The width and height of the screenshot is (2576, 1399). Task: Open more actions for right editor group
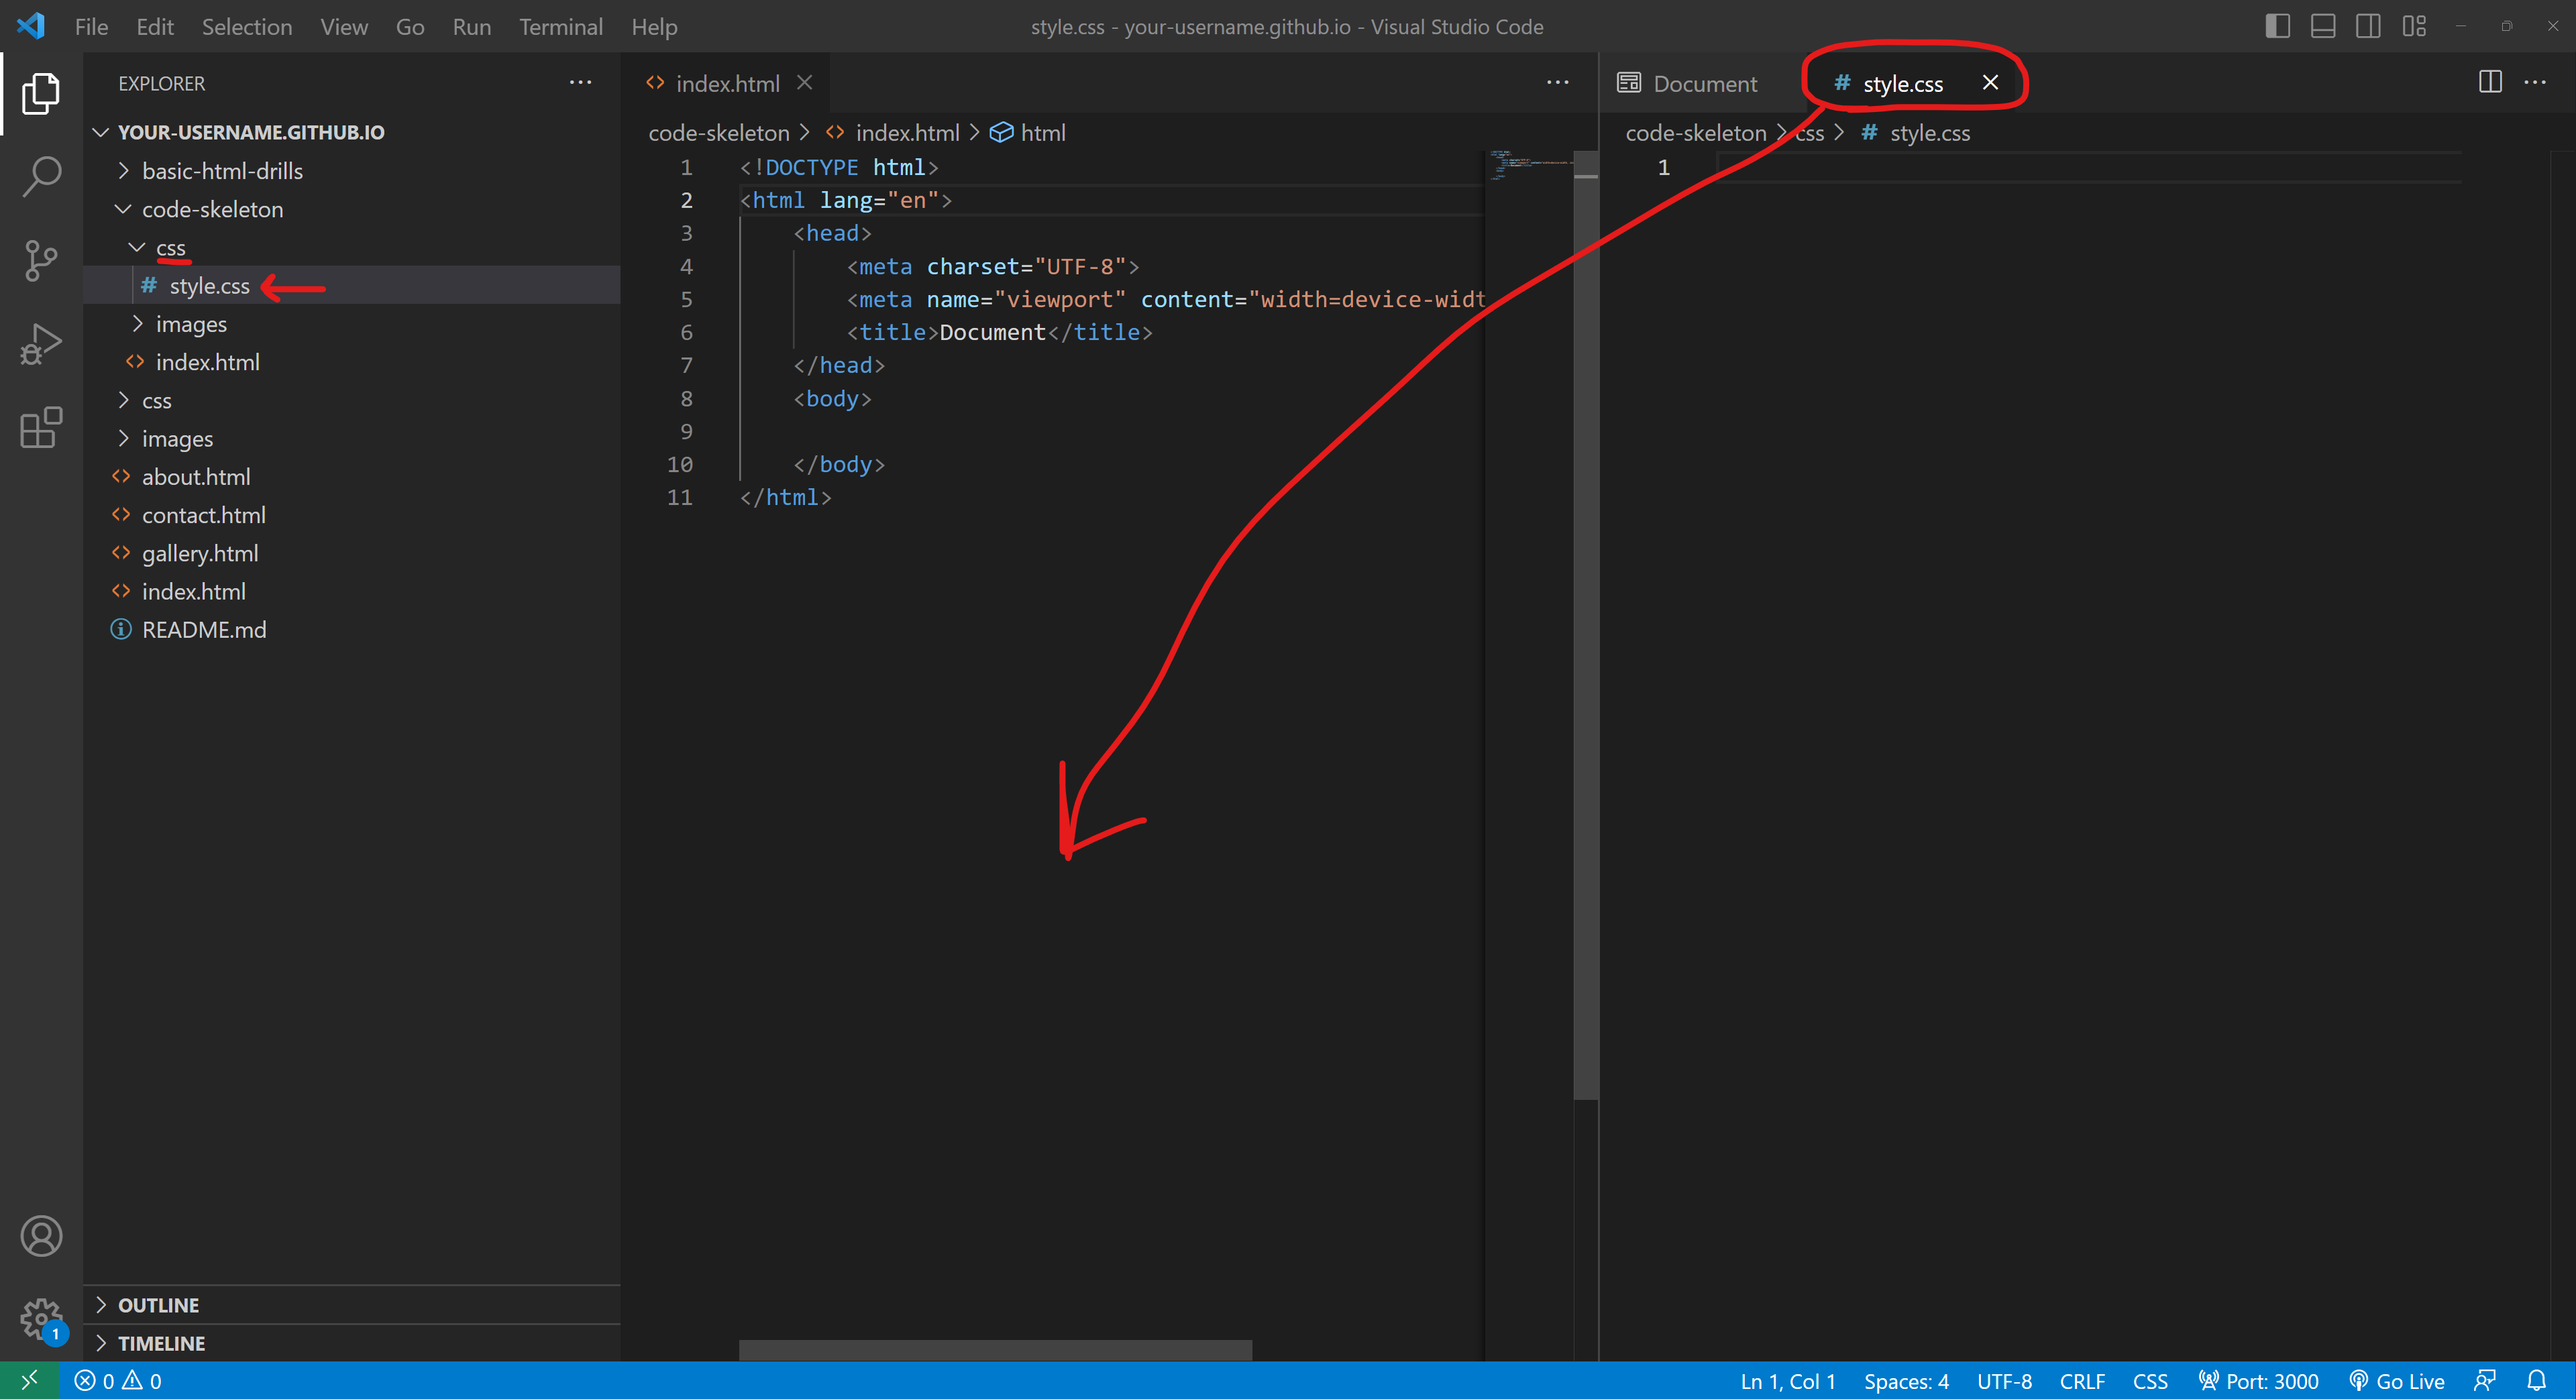(2535, 83)
